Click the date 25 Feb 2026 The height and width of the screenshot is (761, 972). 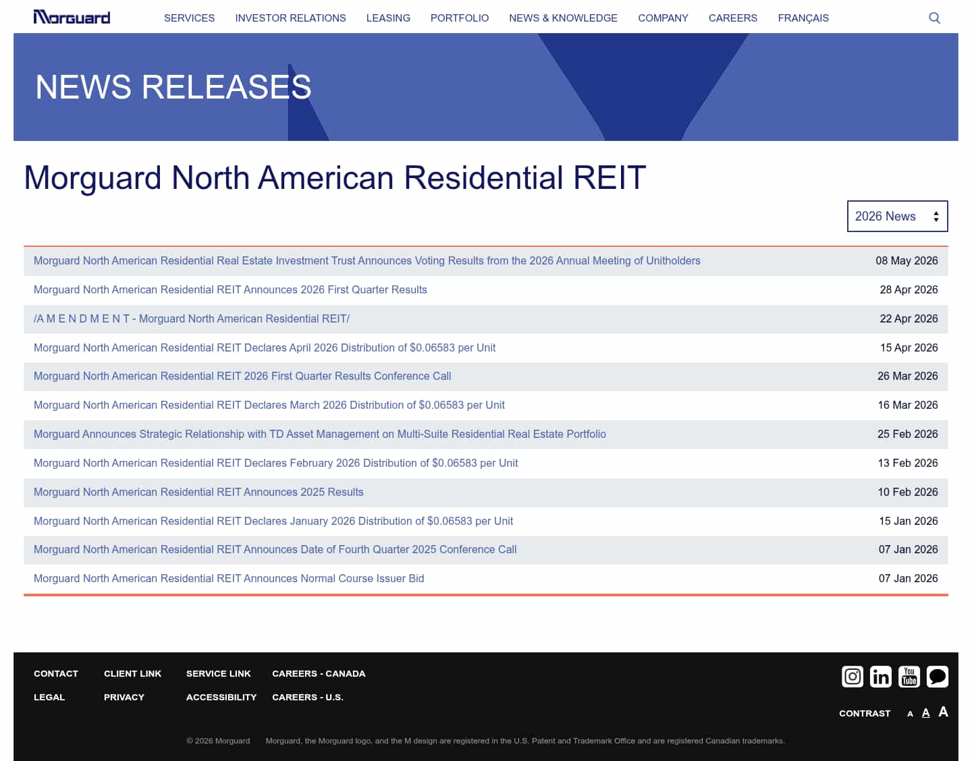point(908,434)
